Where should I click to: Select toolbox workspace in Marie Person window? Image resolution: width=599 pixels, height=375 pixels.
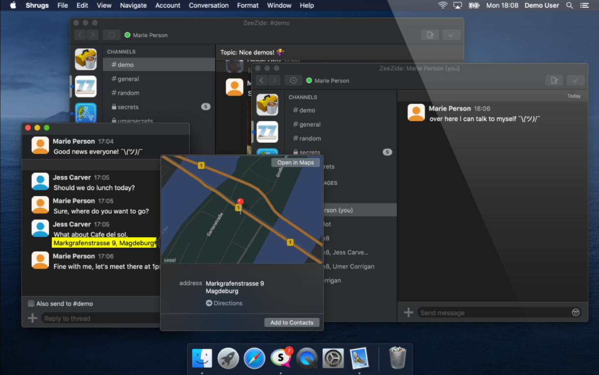(x=267, y=104)
